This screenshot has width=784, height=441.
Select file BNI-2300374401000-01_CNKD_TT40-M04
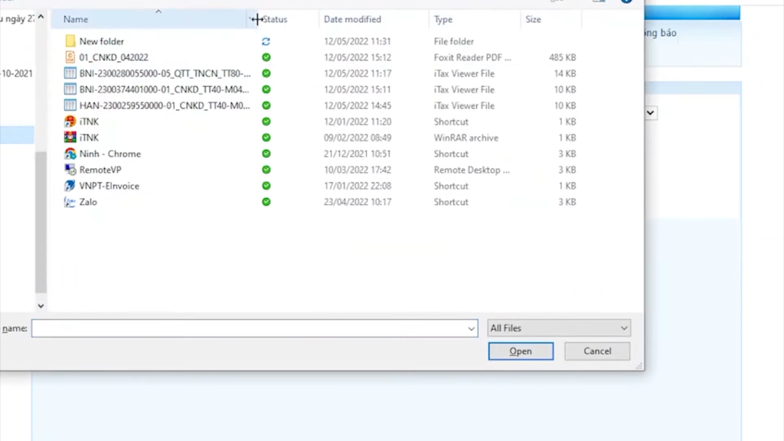[164, 89]
